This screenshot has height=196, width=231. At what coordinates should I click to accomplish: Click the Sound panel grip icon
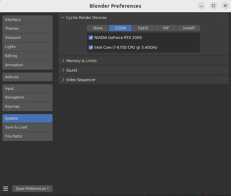(x=225, y=70)
